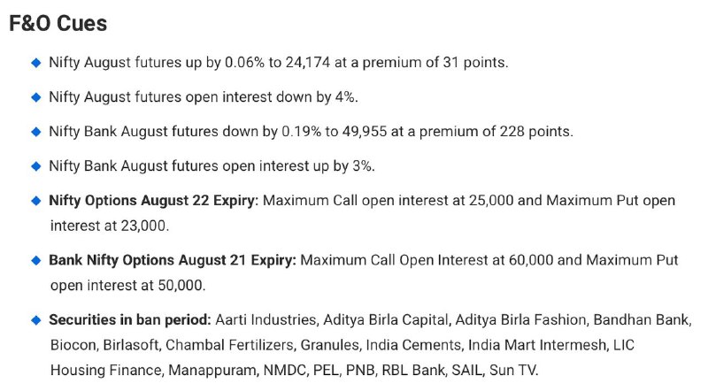The width and height of the screenshot is (708, 391).
Task: Click the 49,955 Nifty Bank futures value
Action: pos(365,132)
